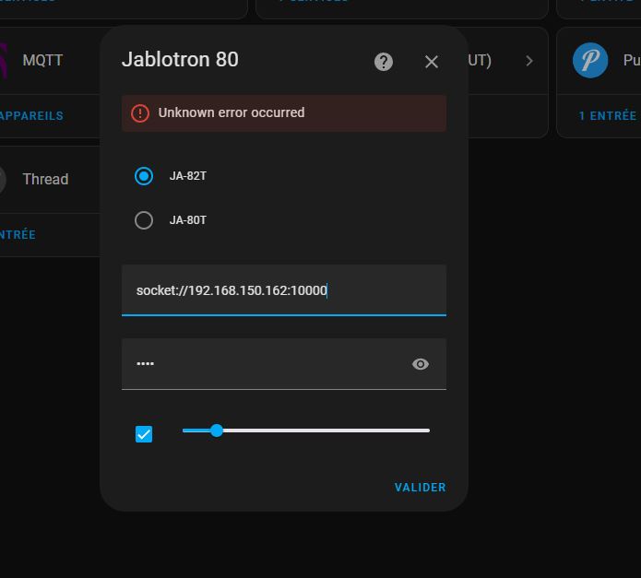Screen dimensions: 641x578
Task: Click the red error alert icon
Action: (140, 113)
